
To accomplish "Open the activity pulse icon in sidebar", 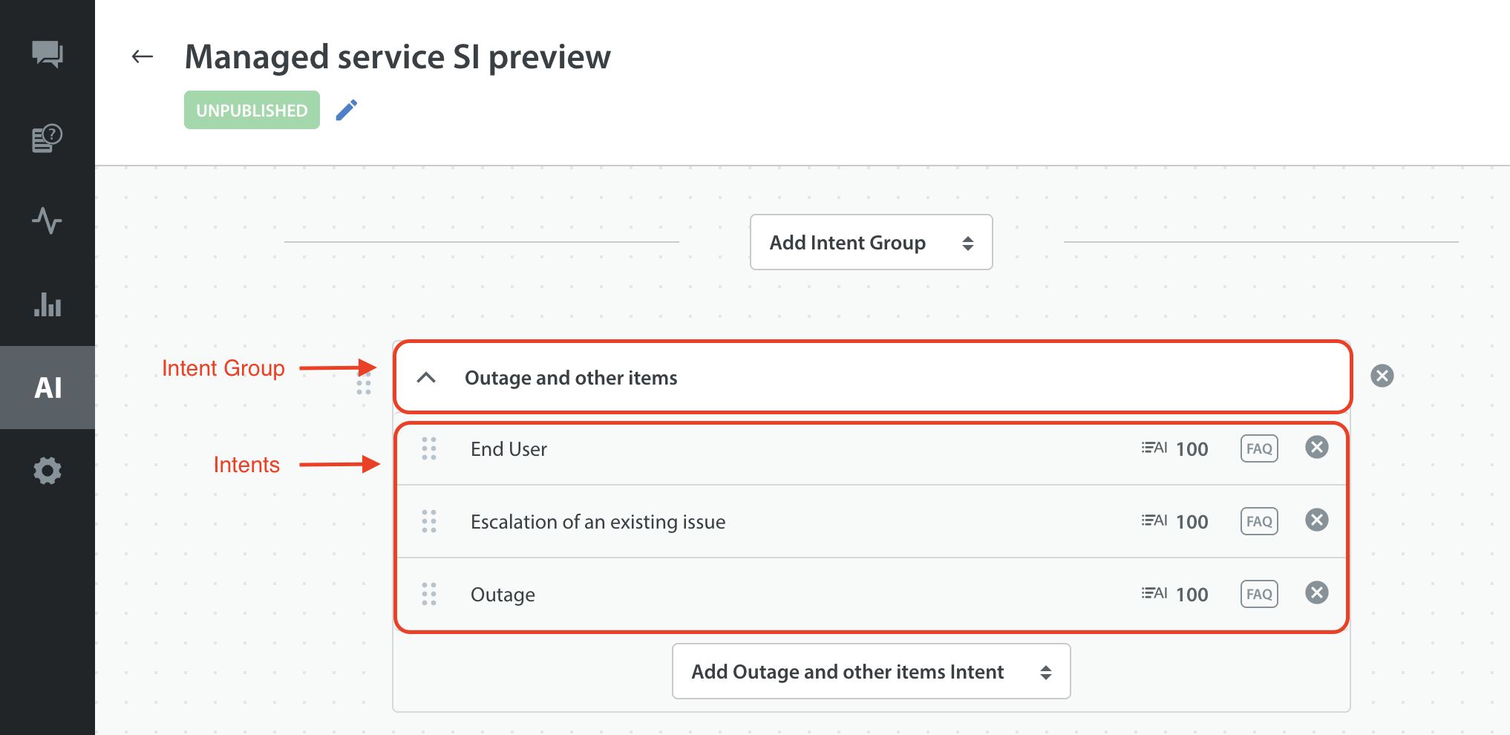I will 48,220.
